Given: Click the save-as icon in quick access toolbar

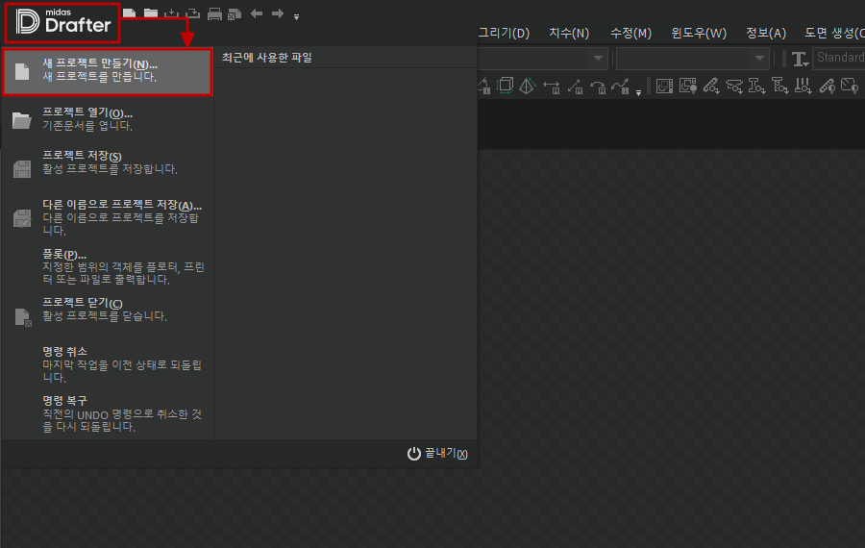Looking at the screenshot, I should (192, 13).
